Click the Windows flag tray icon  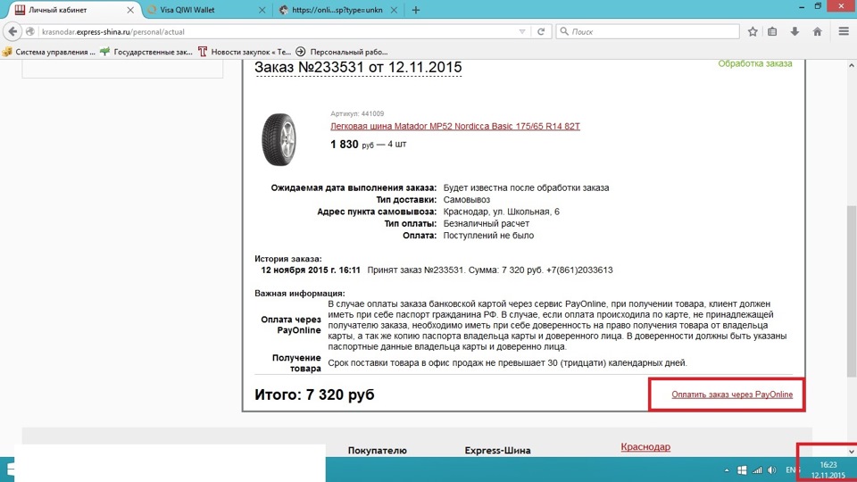[742, 470]
